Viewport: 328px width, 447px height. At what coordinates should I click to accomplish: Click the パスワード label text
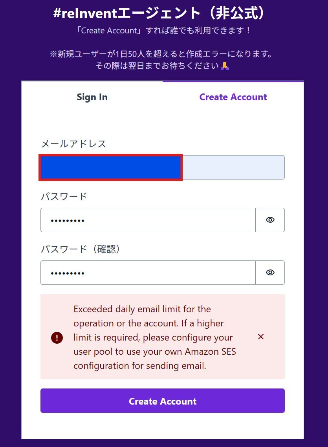click(64, 196)
